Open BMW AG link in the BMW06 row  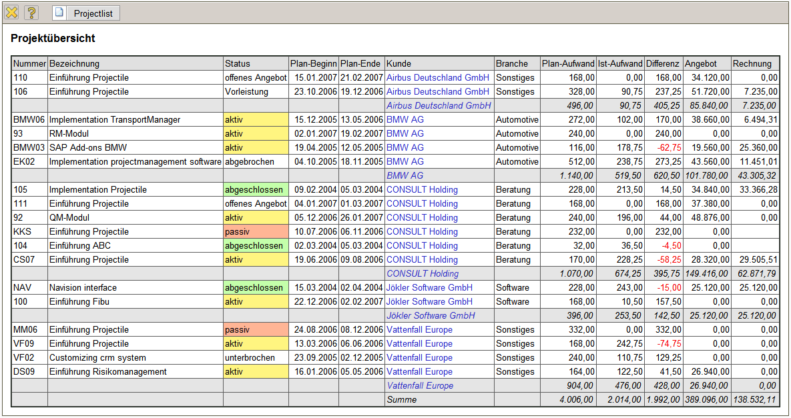click(x=405, y=120)
